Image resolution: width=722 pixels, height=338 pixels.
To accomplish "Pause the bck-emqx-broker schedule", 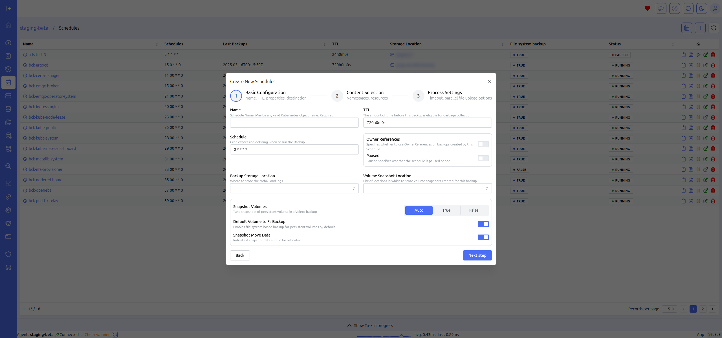I will [698, 86].
